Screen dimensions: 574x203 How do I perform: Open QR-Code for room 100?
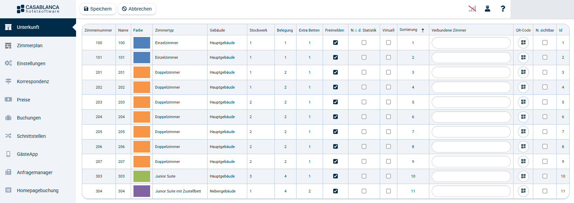523,43
